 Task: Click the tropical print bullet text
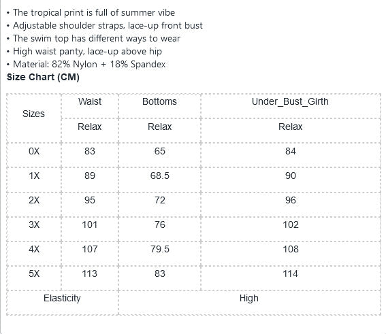[x=94, y=12]
